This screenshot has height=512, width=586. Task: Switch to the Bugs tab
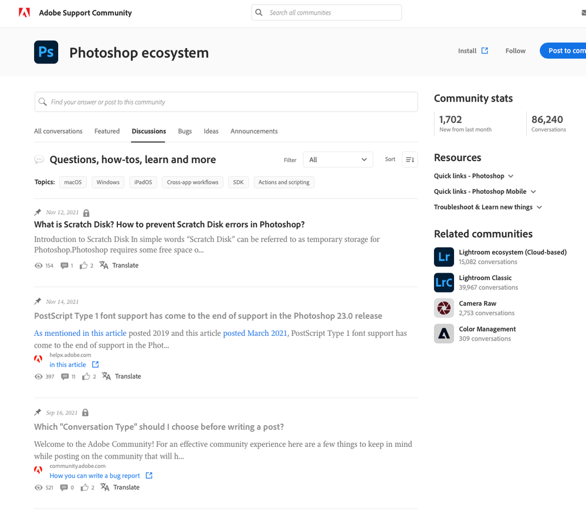pyautogui.click(x=185, y=132)
